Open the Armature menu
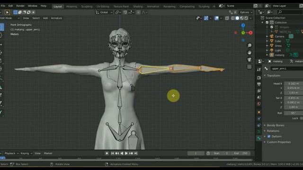This screenshot has height=170, width=303. click(56, 18)
